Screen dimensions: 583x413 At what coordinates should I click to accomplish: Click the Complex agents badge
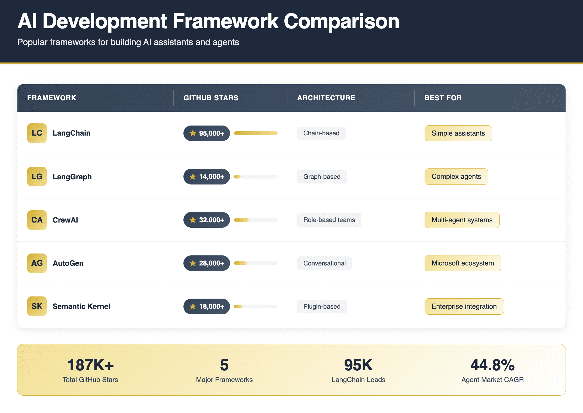[x=456, y=177]
